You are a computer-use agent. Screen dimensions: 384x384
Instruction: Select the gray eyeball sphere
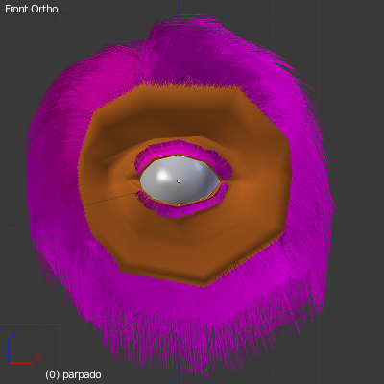pyautogui.click(x=180, y=180)
